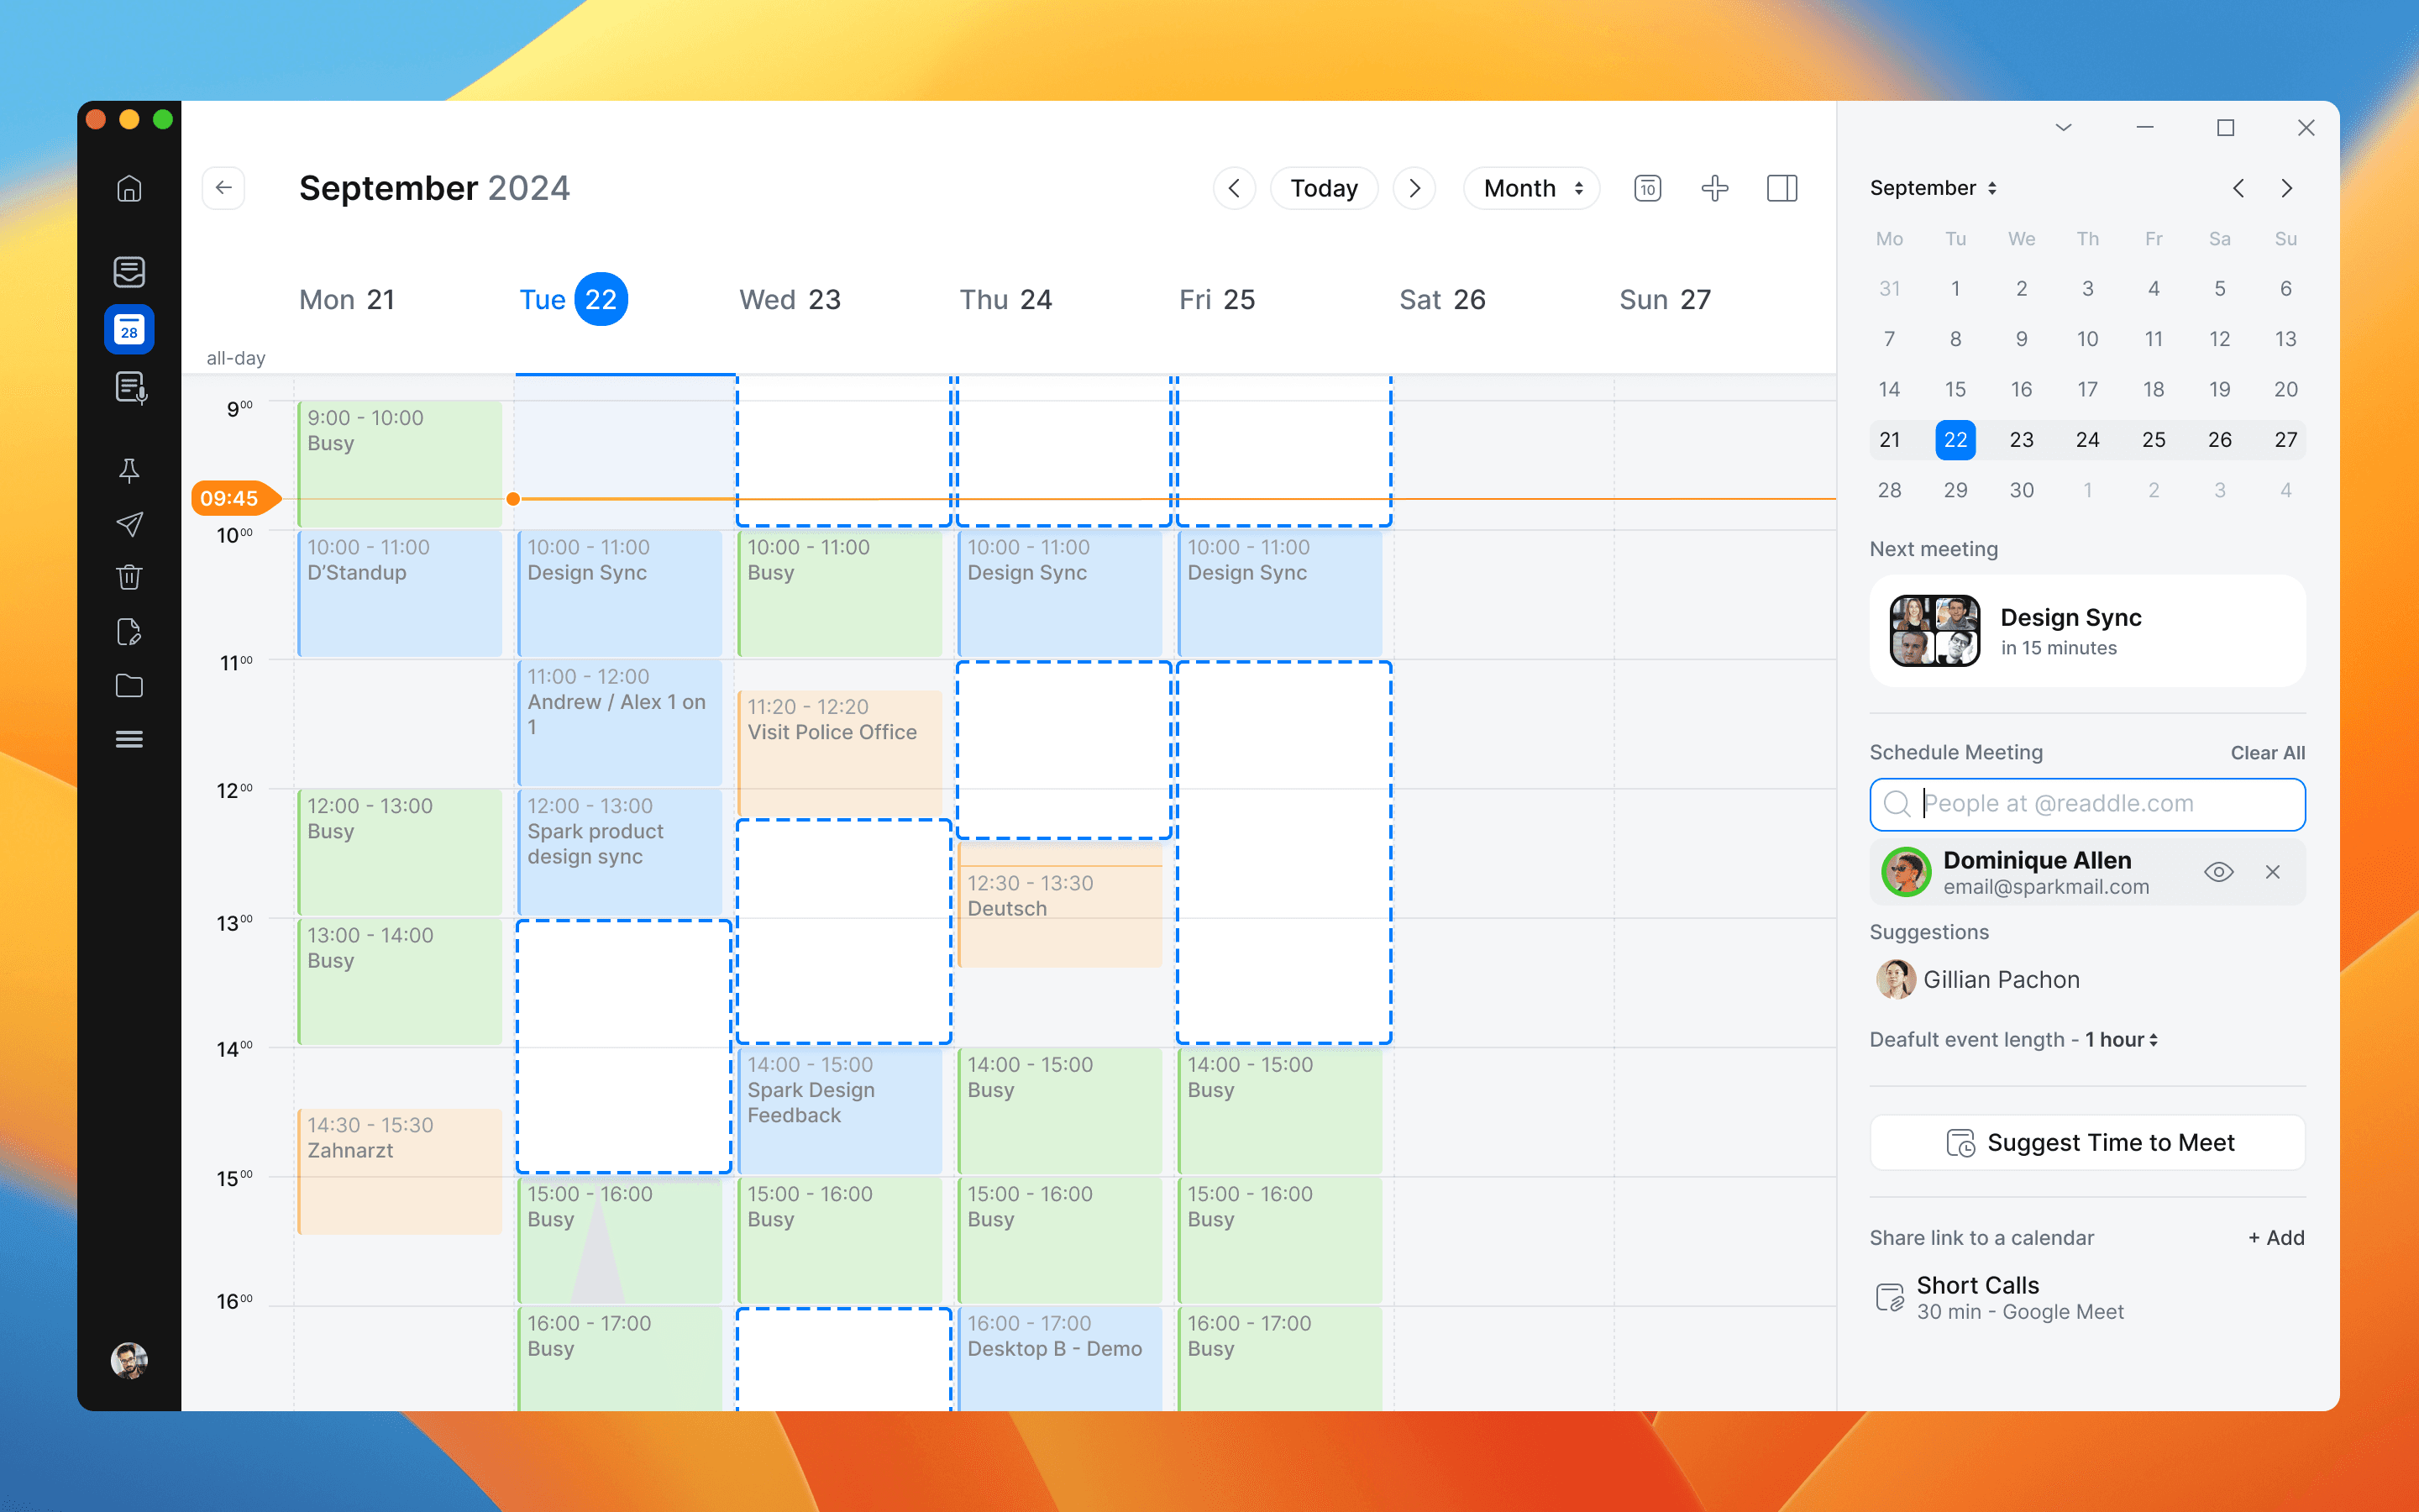Open the More menu lines icon

point(129,739)
